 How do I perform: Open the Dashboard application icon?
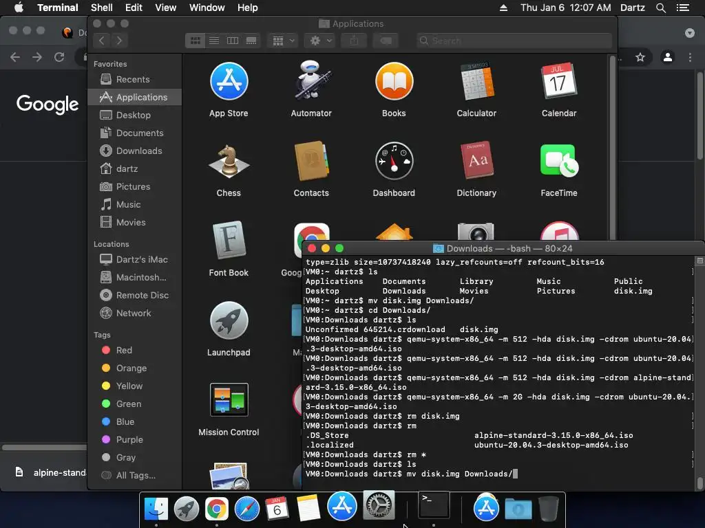click(x=394, y=161)
